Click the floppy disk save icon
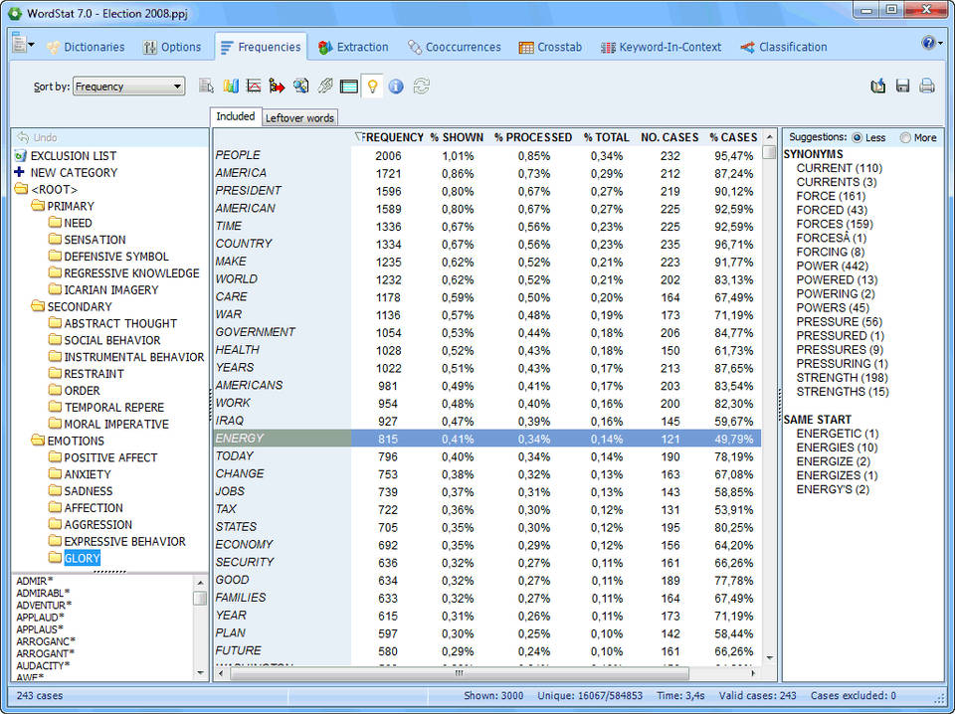The height and width of the screenshot is (714, 955). [902, 87]
